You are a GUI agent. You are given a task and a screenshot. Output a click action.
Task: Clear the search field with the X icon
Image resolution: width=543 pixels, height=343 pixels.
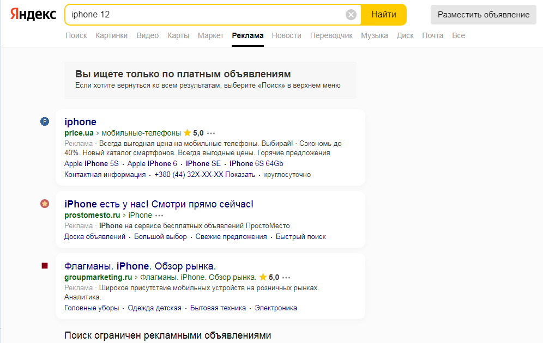(x=351, y=15)
